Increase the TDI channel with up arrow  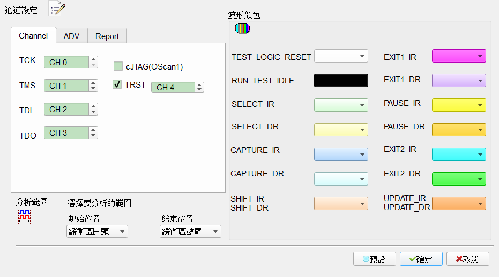tap(93, 106)
